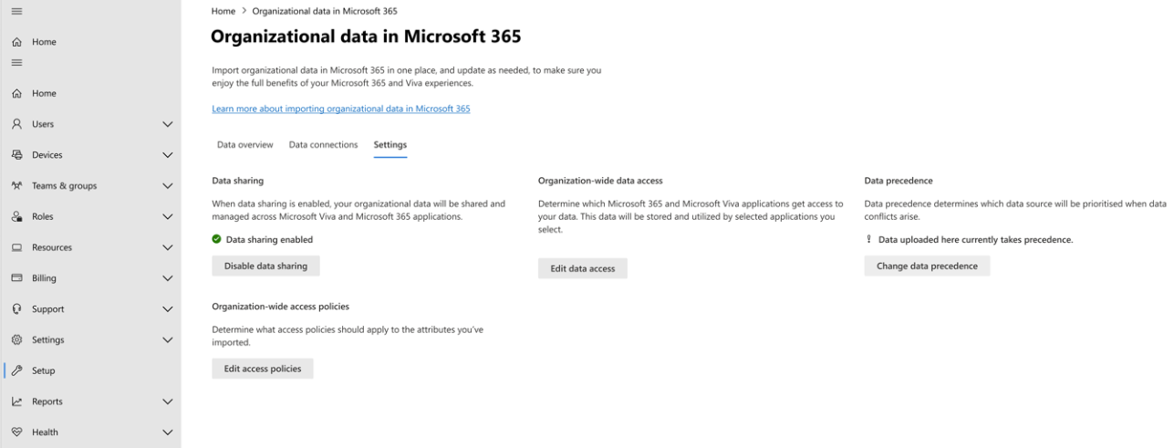Click the Edit data access button

[583, 268]
